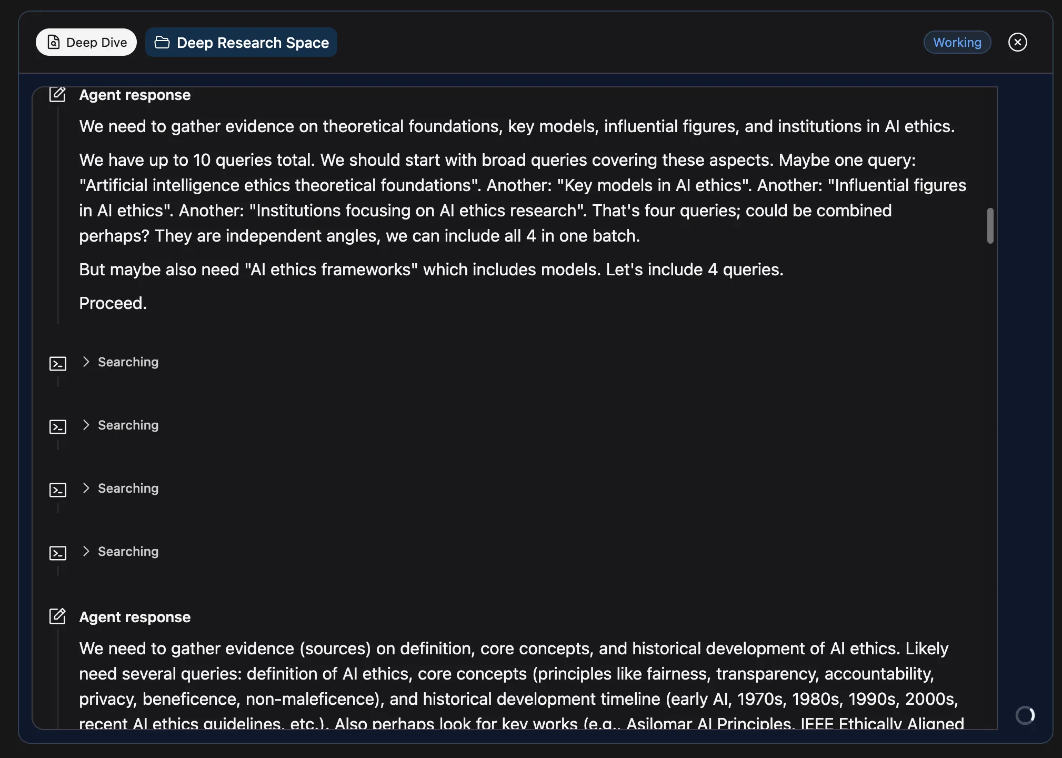
Task: Expand the fourth Searching step chevron
Action: click(86, 551)
